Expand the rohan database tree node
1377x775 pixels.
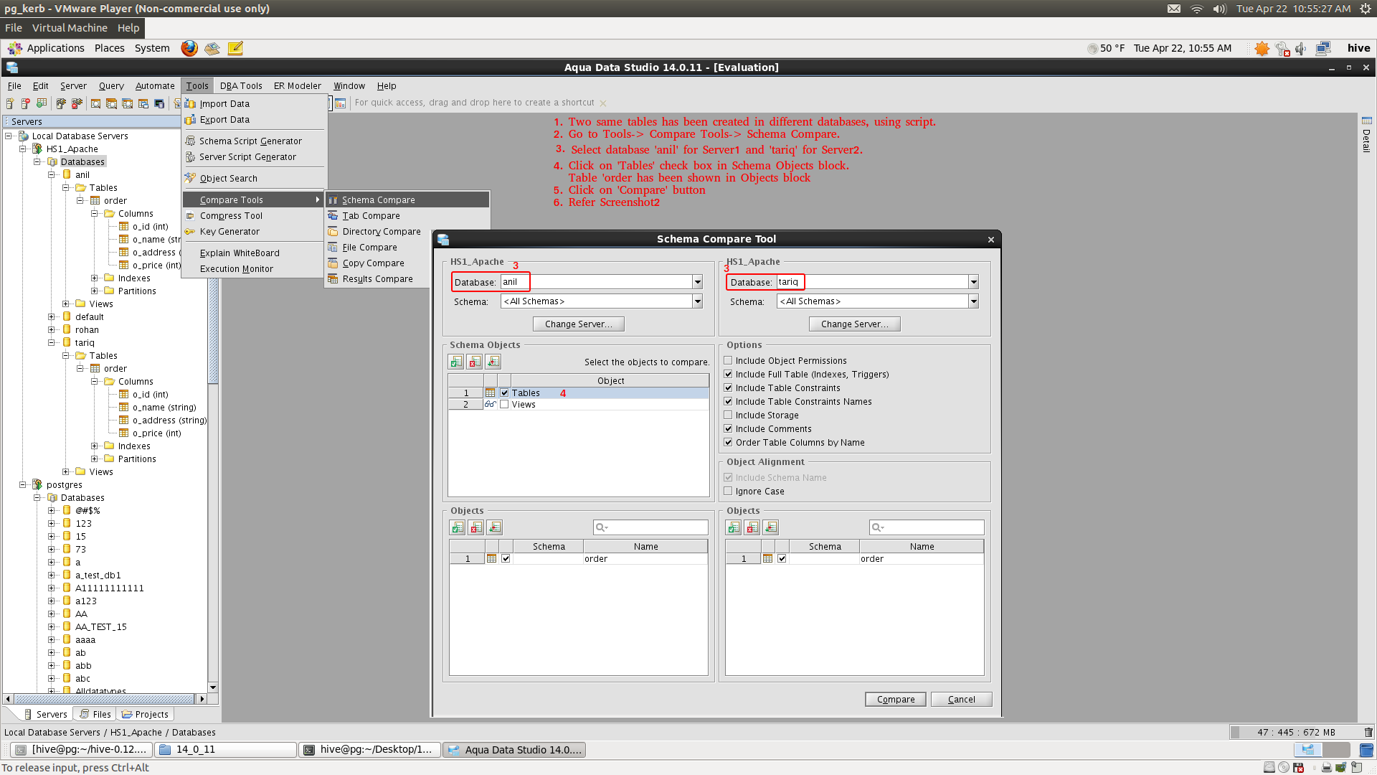(x=52, y=330)
